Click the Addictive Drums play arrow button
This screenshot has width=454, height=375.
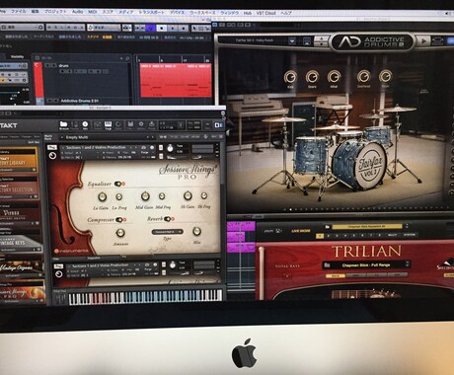coord(424,41)
